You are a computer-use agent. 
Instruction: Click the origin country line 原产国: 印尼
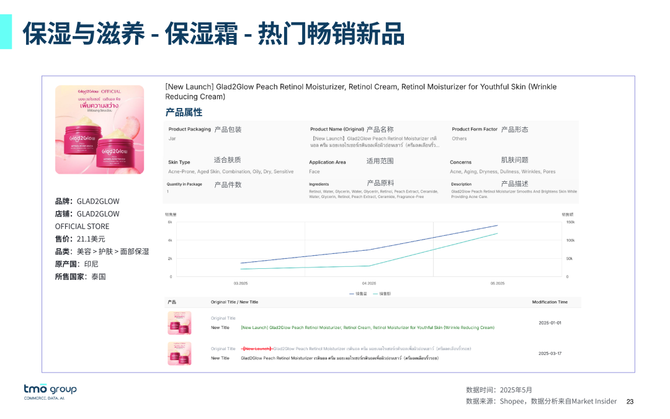[x=76, y=264]
